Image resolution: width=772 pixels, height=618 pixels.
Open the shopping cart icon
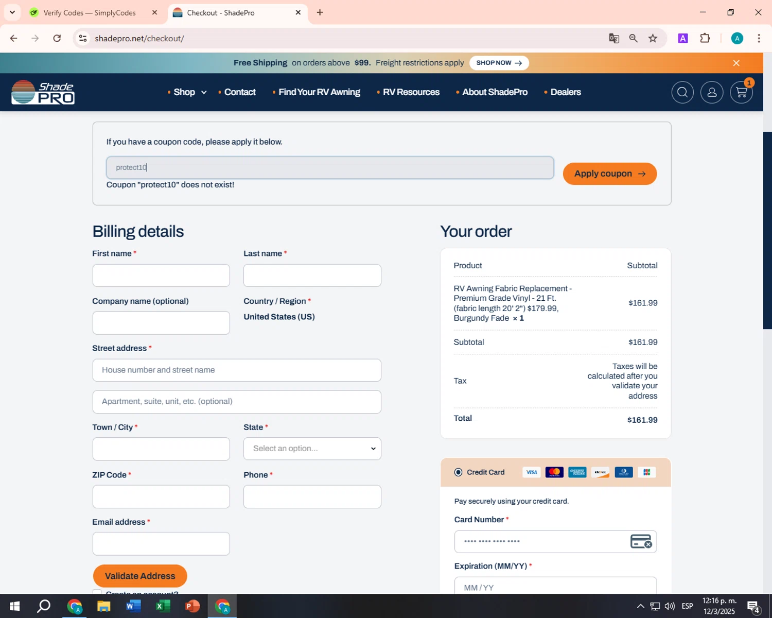pos(742,92)
